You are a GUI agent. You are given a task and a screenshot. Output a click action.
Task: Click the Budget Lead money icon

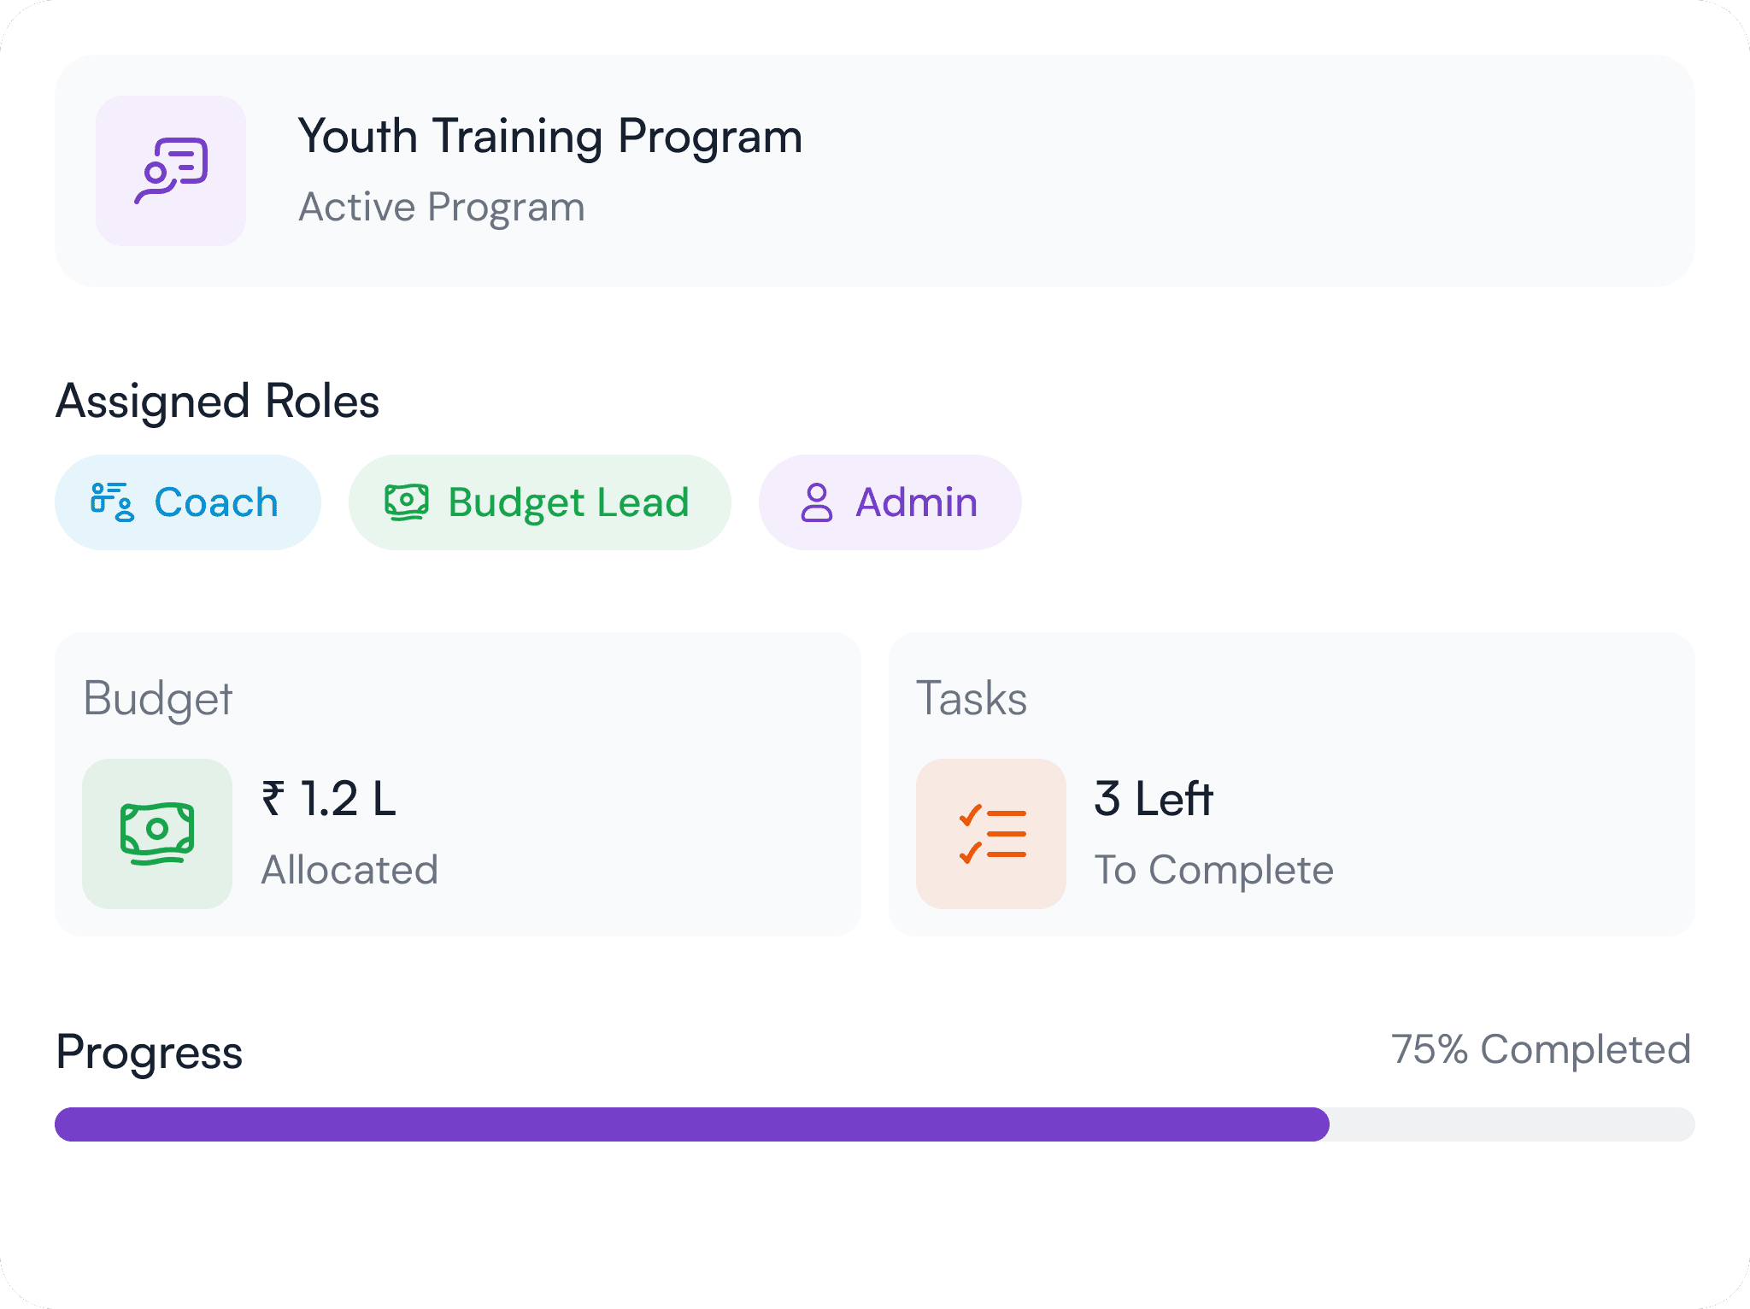[x=406, y=502]
